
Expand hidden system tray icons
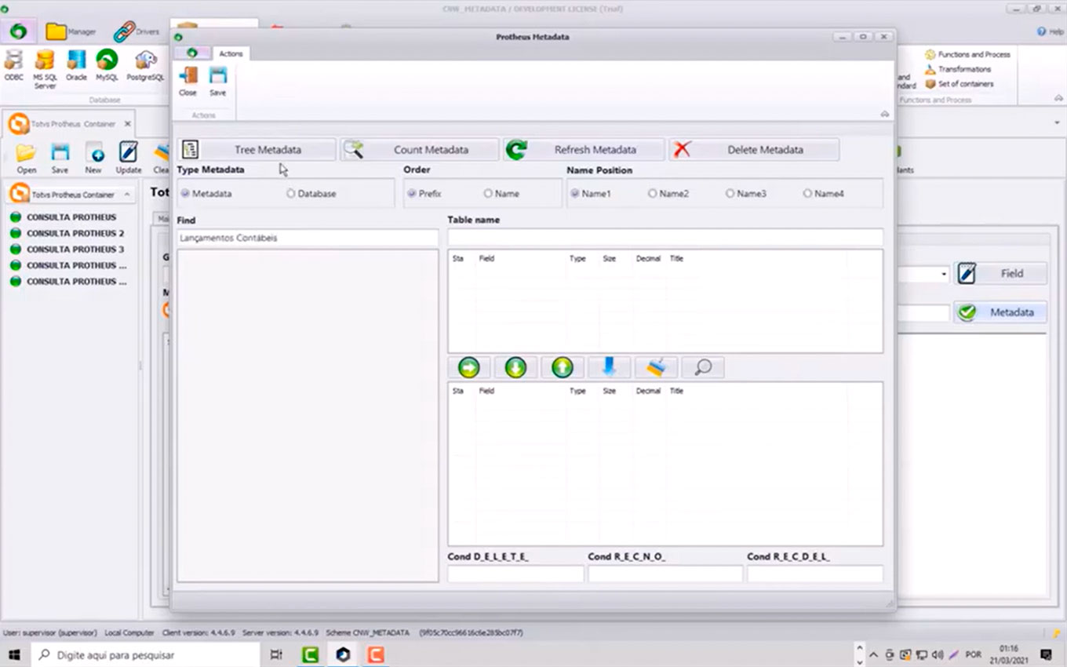click(873, 654)
